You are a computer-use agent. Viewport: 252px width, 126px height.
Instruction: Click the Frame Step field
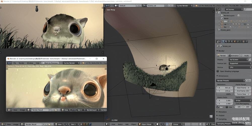243,94
